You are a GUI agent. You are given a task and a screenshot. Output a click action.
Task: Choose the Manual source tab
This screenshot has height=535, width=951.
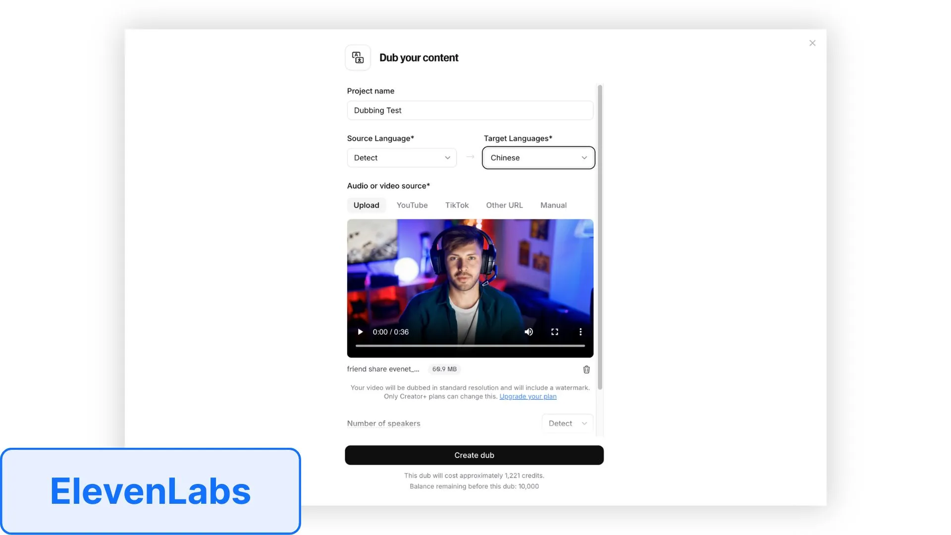(553, 205)
